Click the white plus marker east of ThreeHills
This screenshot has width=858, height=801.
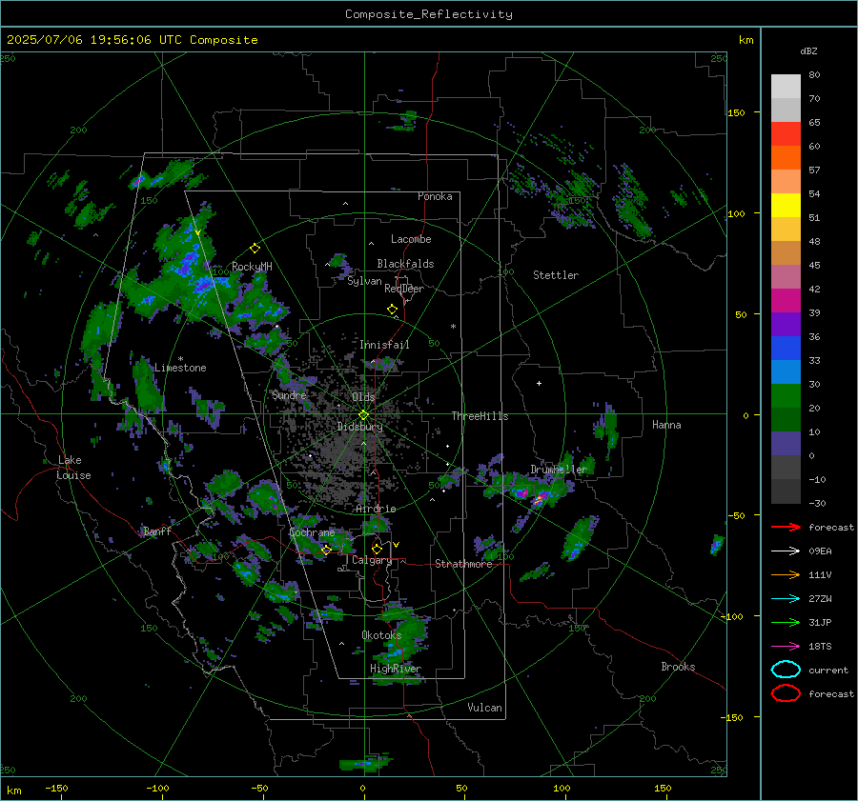[539, 383]
